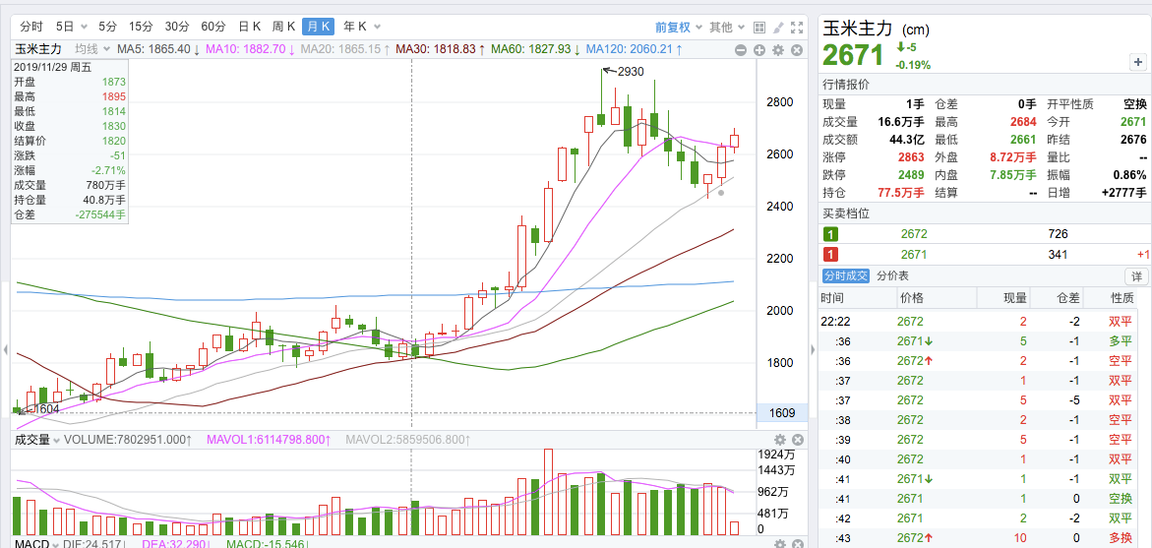The width and height of the screenshot is (1152, 548).
Task: Switch to 5日 chart
Action: 66,27
